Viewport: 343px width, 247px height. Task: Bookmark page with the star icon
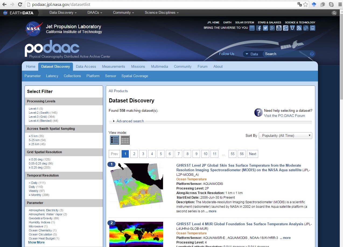pyautogui.click(x=305, y=4)
